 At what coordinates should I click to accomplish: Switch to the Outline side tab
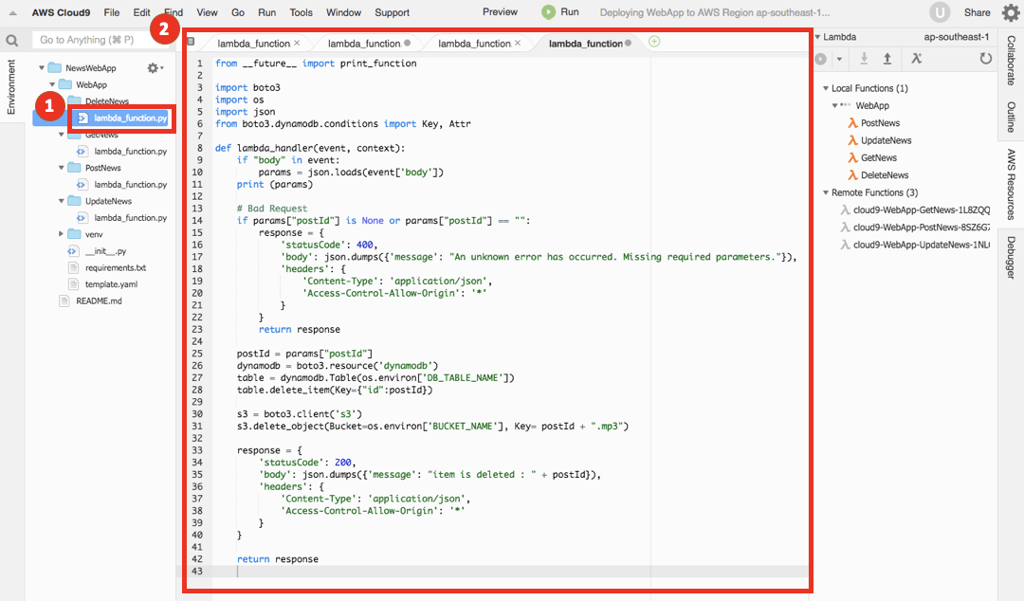[x=1011, y=117]
